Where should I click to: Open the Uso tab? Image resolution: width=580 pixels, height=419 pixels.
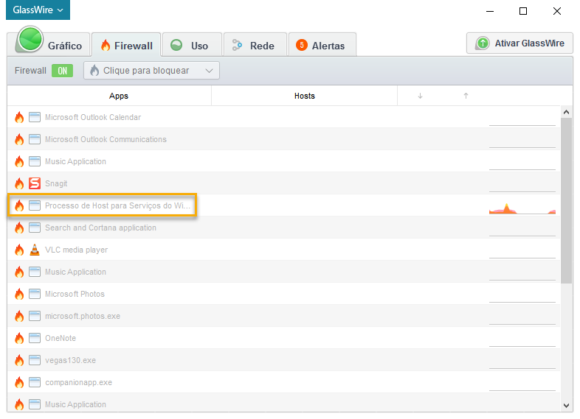pos(193,45)
